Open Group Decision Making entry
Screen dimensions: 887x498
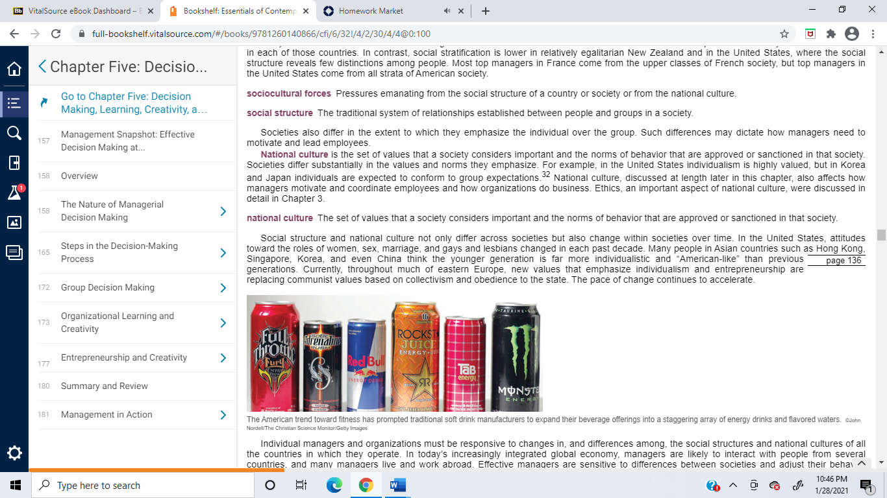point(108,287)
